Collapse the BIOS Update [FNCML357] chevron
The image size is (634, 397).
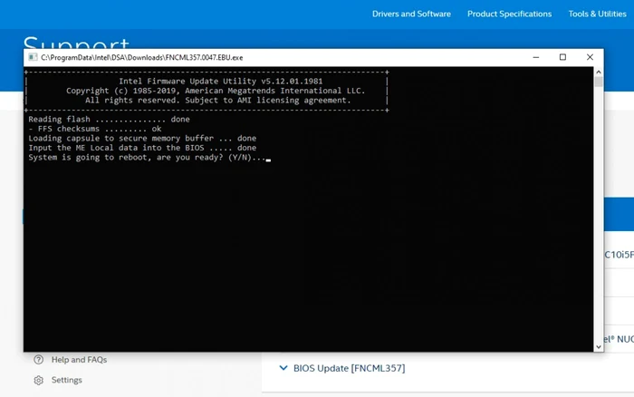coord(283,368)
